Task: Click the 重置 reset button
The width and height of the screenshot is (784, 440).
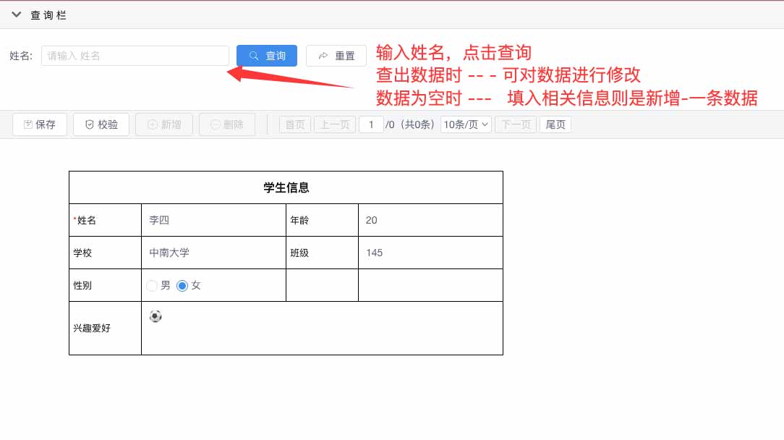Action: 336,56
